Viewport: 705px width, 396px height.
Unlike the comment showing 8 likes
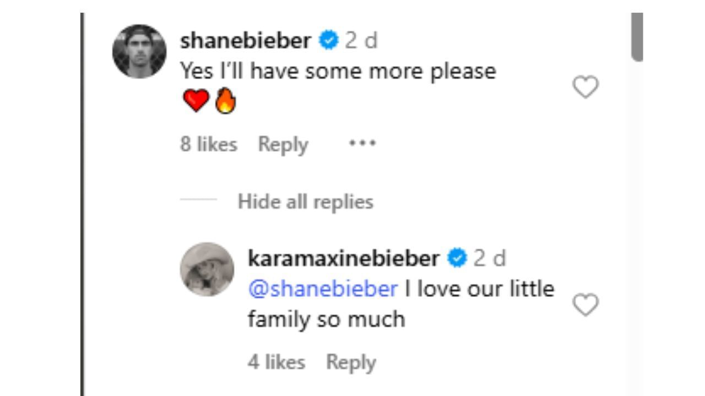tap(208, 144)
